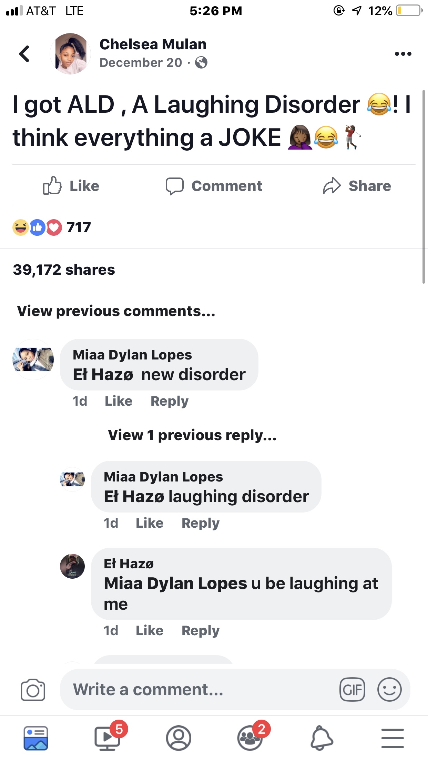Go to the News Feed tab icon

coord(36,738)
